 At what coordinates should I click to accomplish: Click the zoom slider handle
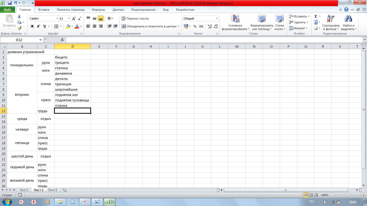[348, 195]
